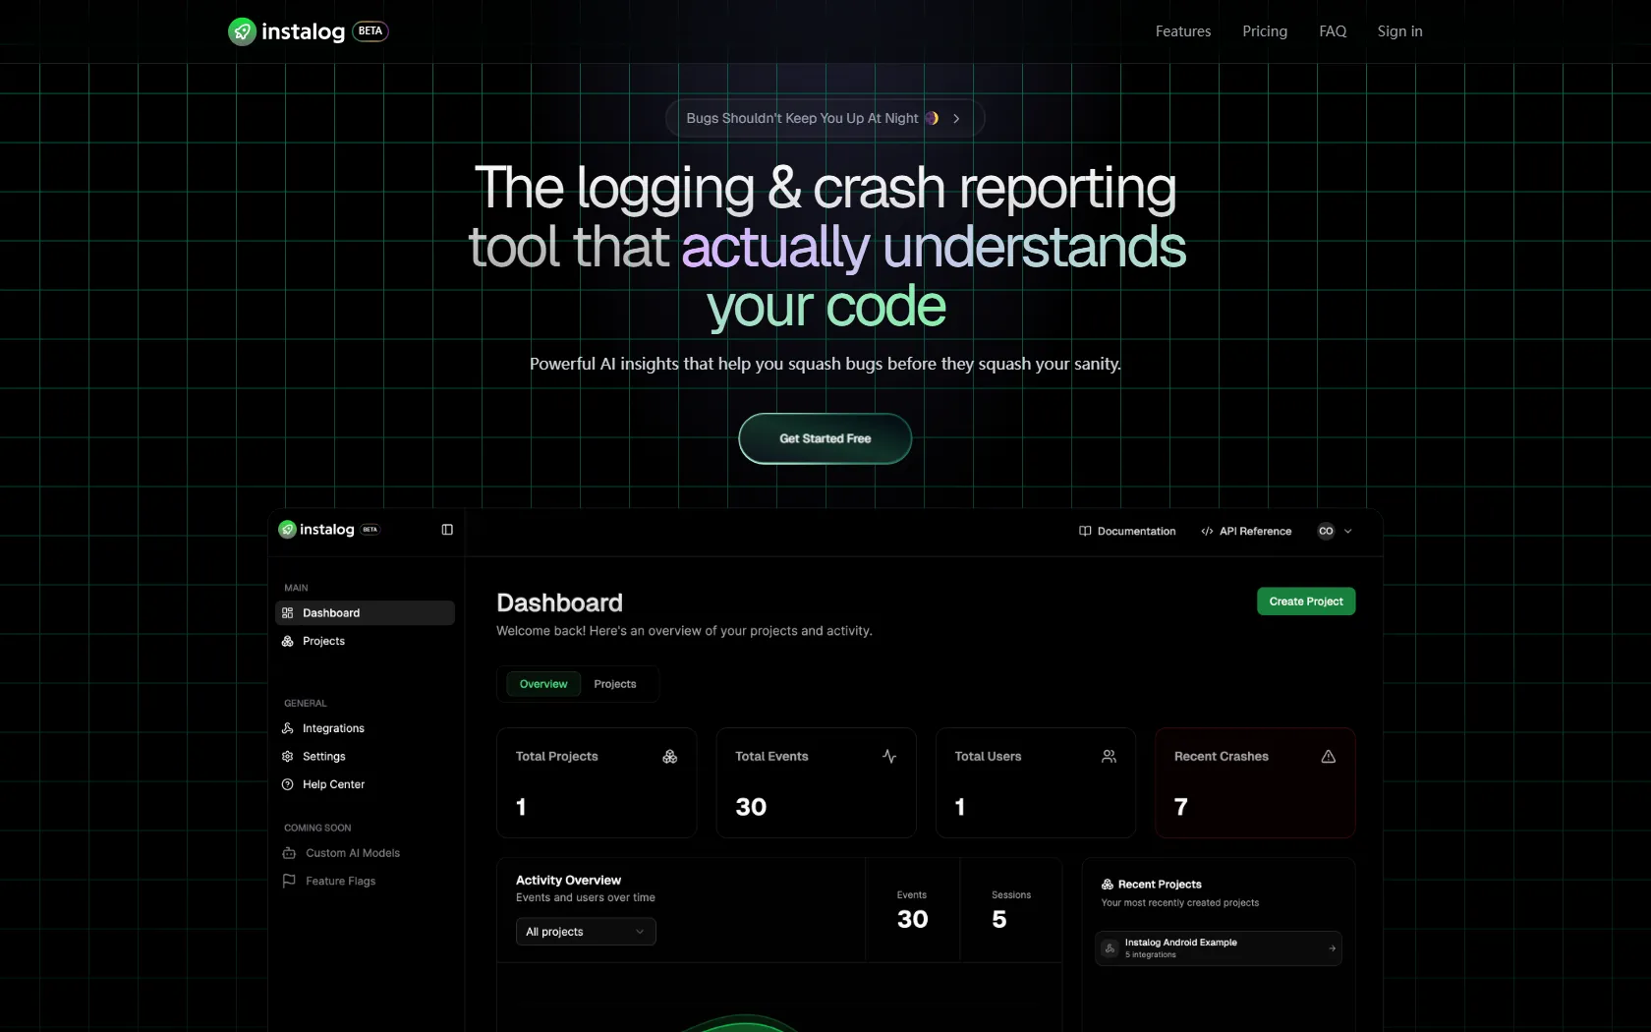
Task: Click the Integrations icon in sidebar
Action: [288, 728]
